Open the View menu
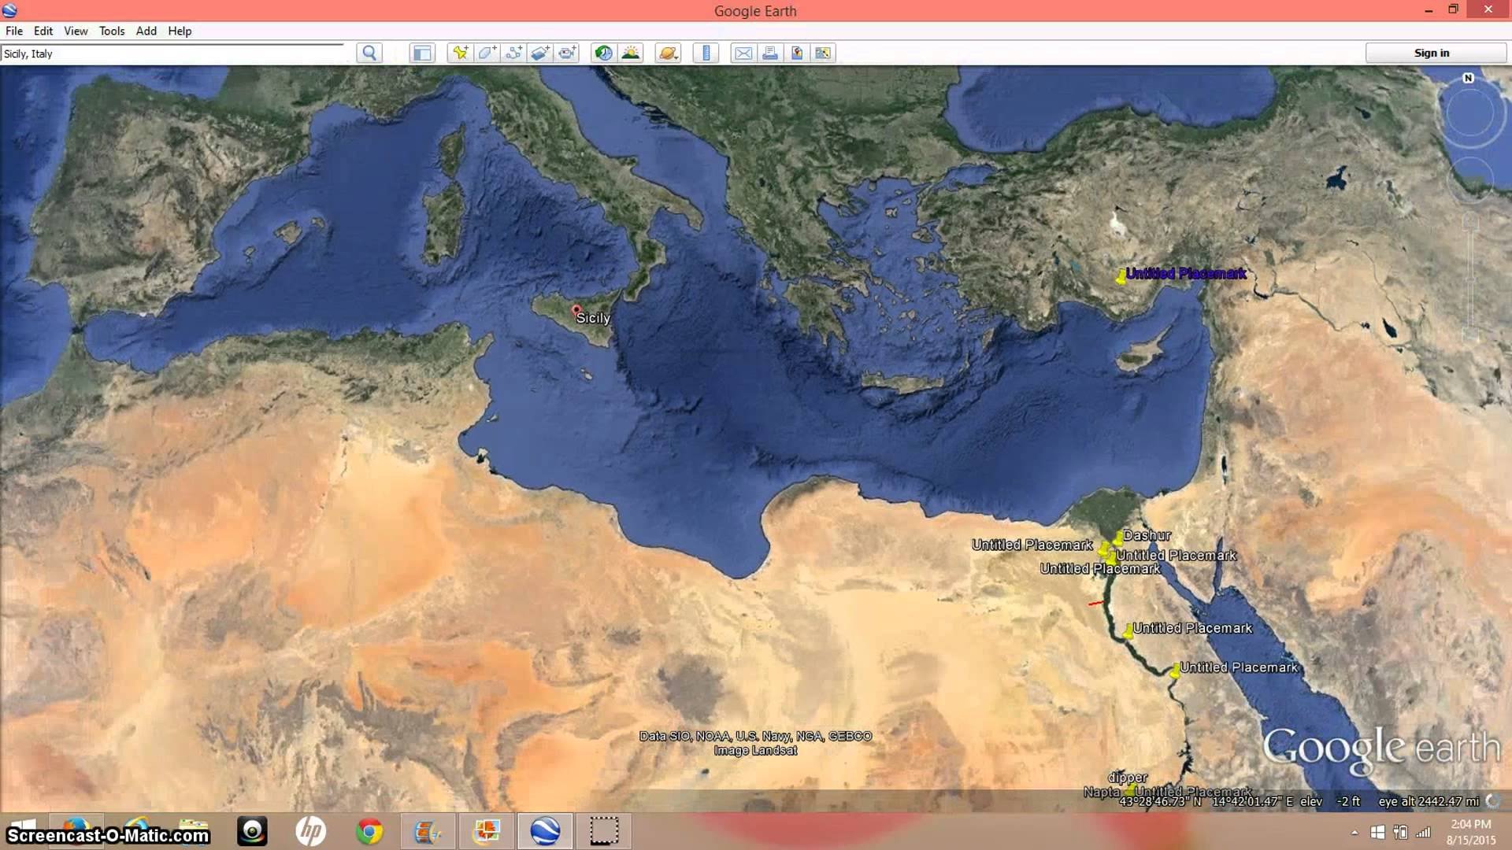Screen dimensions: 1512x850 76,31
